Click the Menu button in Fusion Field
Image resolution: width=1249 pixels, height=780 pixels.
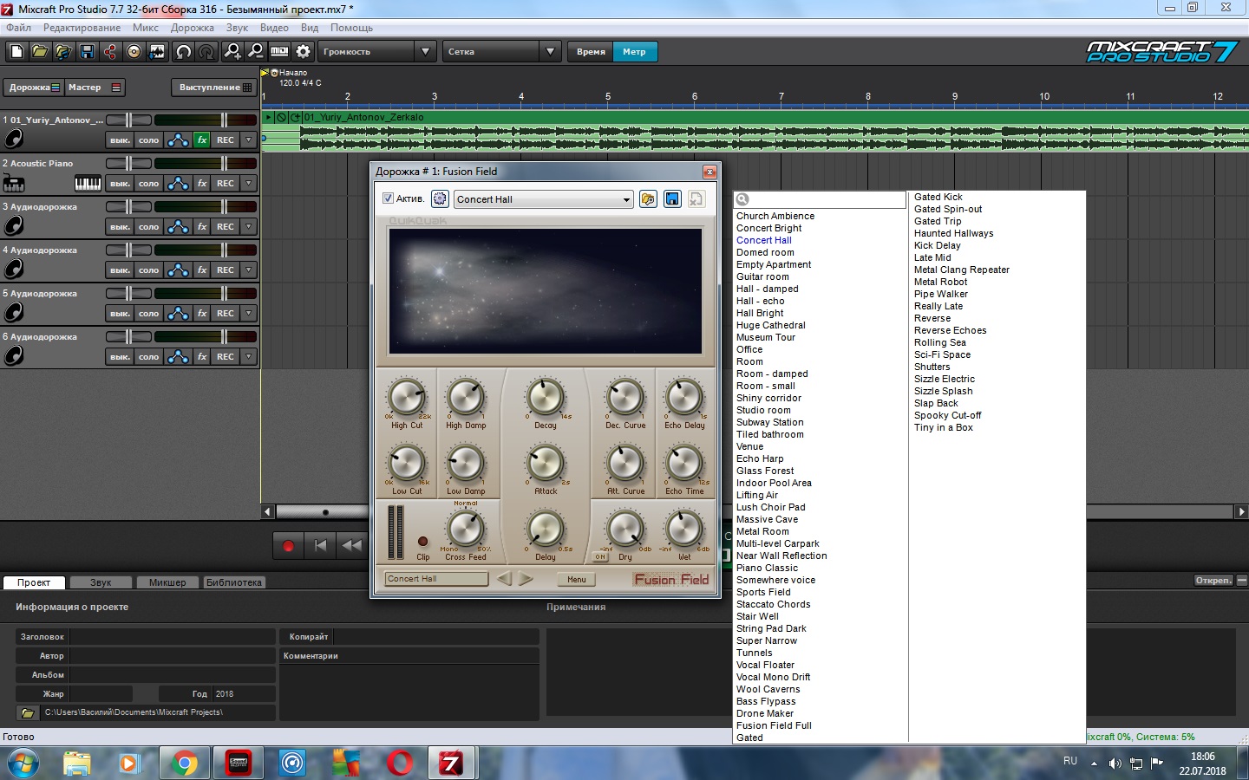[577, 579]
